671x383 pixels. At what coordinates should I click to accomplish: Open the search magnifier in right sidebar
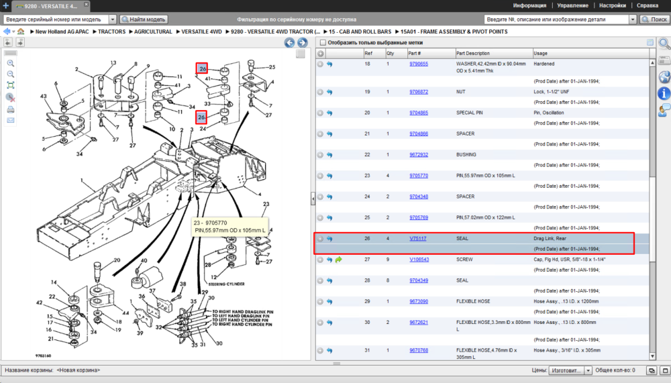[x=664, y=44]
